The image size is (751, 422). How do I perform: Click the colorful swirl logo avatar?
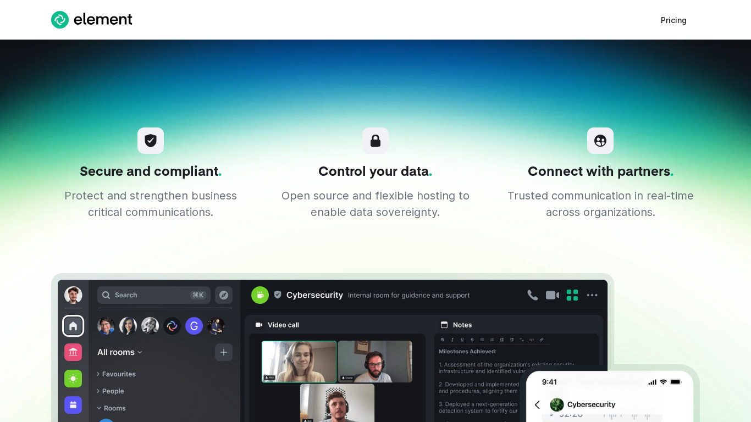pos(172,326)
